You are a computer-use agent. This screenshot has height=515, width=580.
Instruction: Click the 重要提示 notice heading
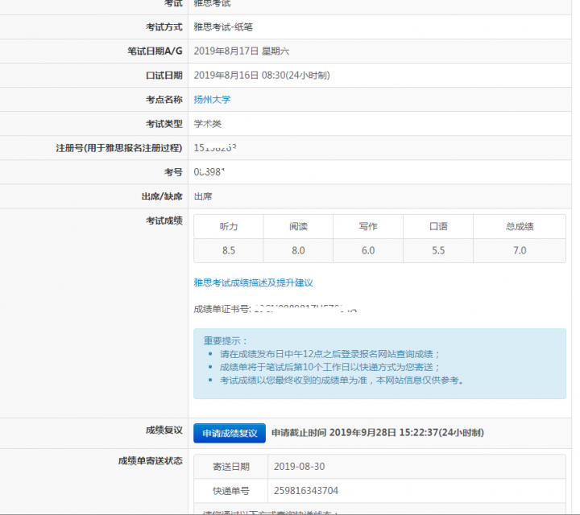(226, 340)
